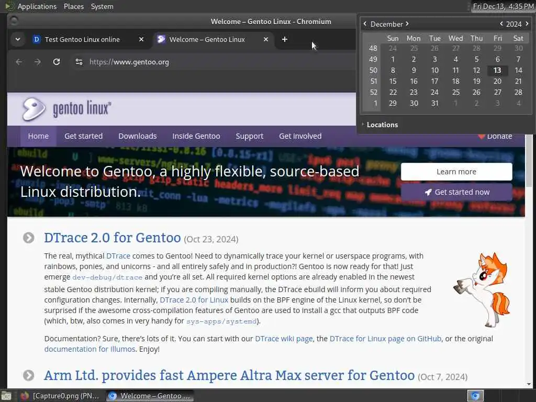Select December 20 in the calendar

pos(497,81)
